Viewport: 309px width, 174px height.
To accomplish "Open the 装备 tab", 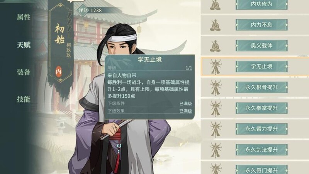I will (x=24, y=72).
